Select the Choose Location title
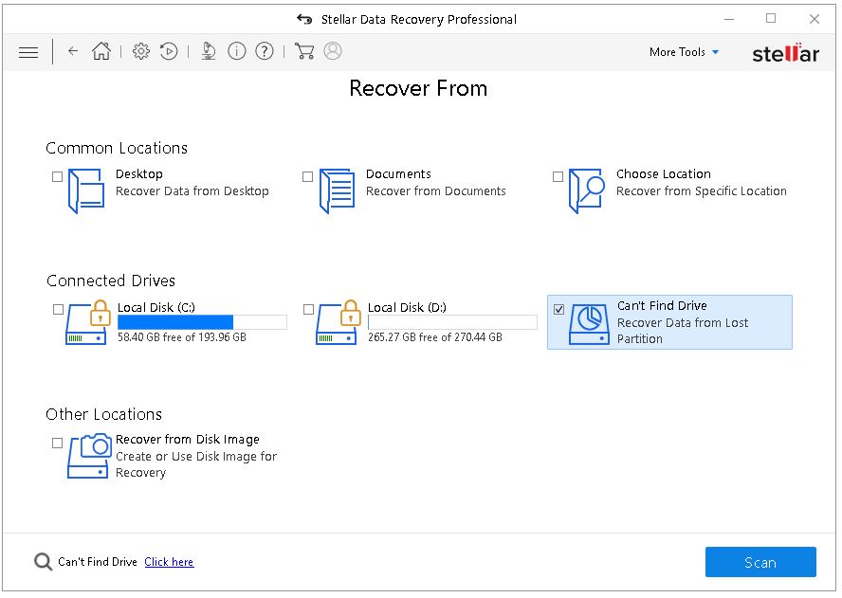 664,174
